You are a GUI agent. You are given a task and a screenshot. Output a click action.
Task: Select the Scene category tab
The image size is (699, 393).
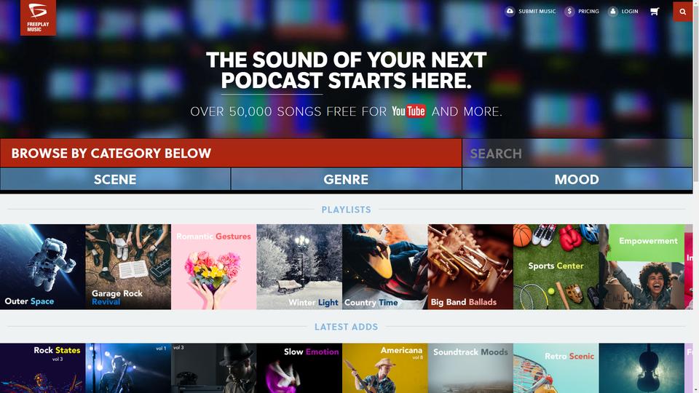(115, 179)
